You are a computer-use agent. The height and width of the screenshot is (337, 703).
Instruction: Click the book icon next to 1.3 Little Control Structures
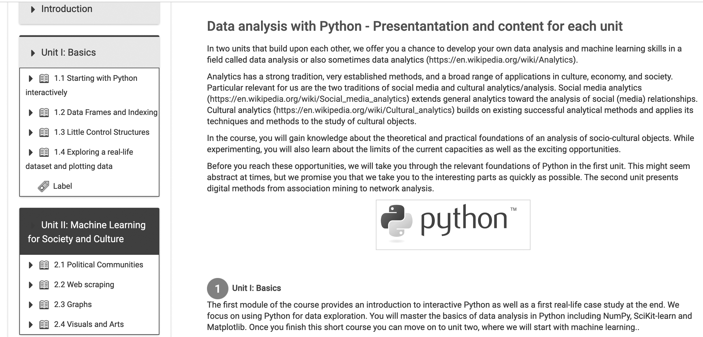point(45,133)
